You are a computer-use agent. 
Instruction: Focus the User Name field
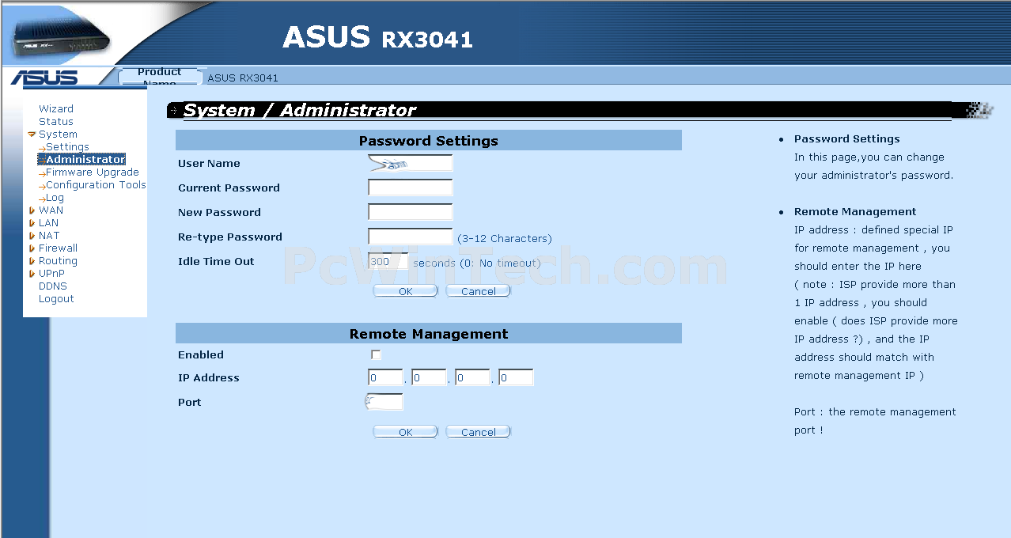[x=411, y=163]
